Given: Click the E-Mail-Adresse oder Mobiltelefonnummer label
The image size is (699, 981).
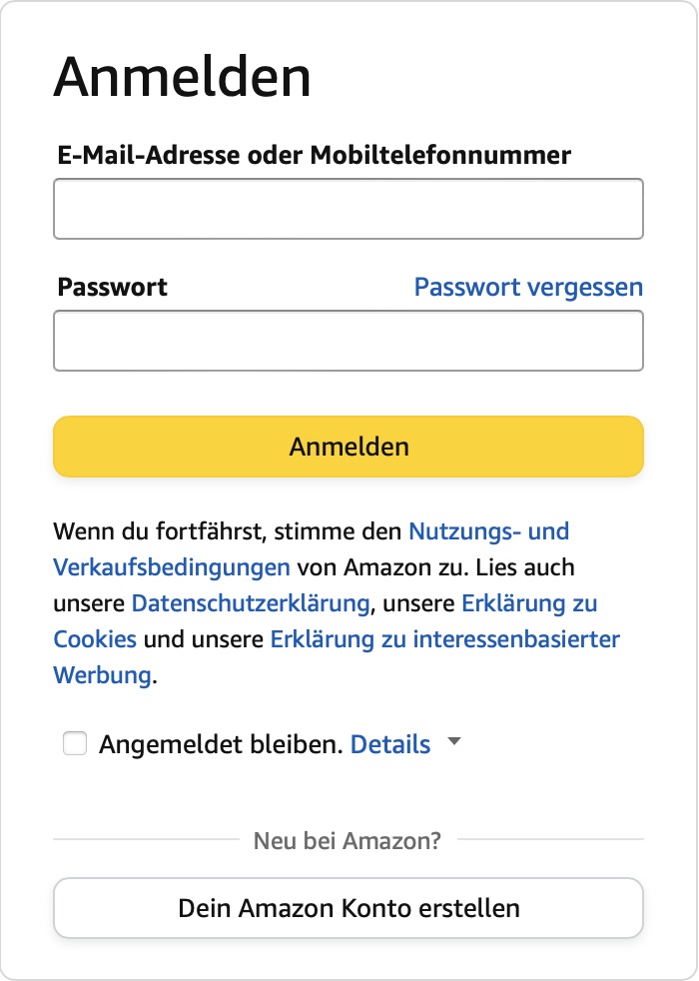Looking at the screenshot, I should tap(315, 156).
